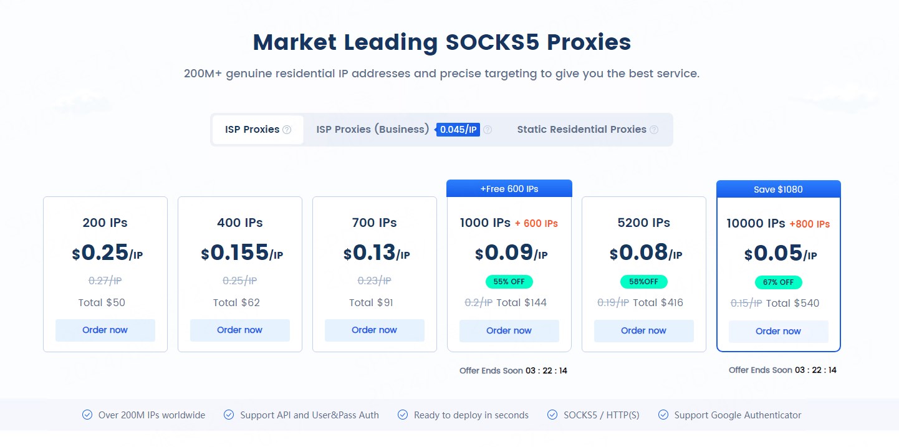Order the 1000 IPs plan with free 600

[509, 331]
